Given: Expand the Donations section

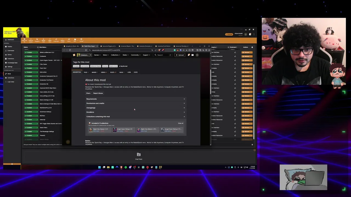Looking at the screenshot, I should pyautogui.click(x=136, y=112).
